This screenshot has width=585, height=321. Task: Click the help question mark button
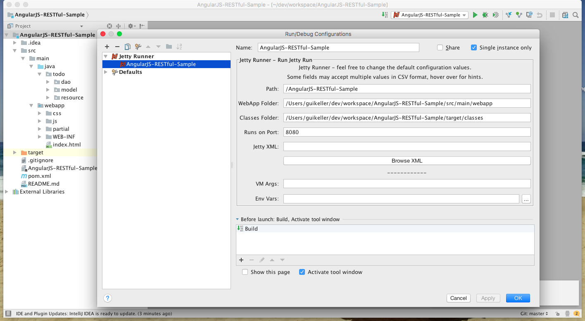point(107,298)
